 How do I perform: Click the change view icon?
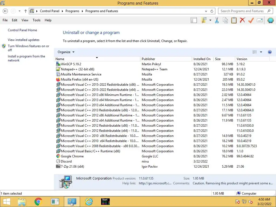(254, 52)
